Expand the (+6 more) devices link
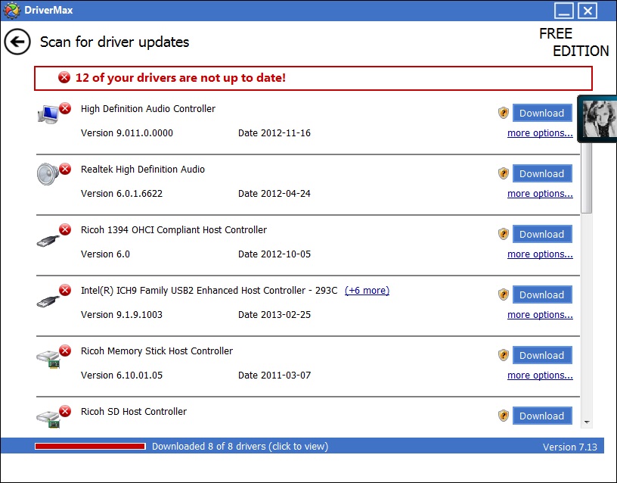Viewport: 617px width, 483px height. pos(367,291)
